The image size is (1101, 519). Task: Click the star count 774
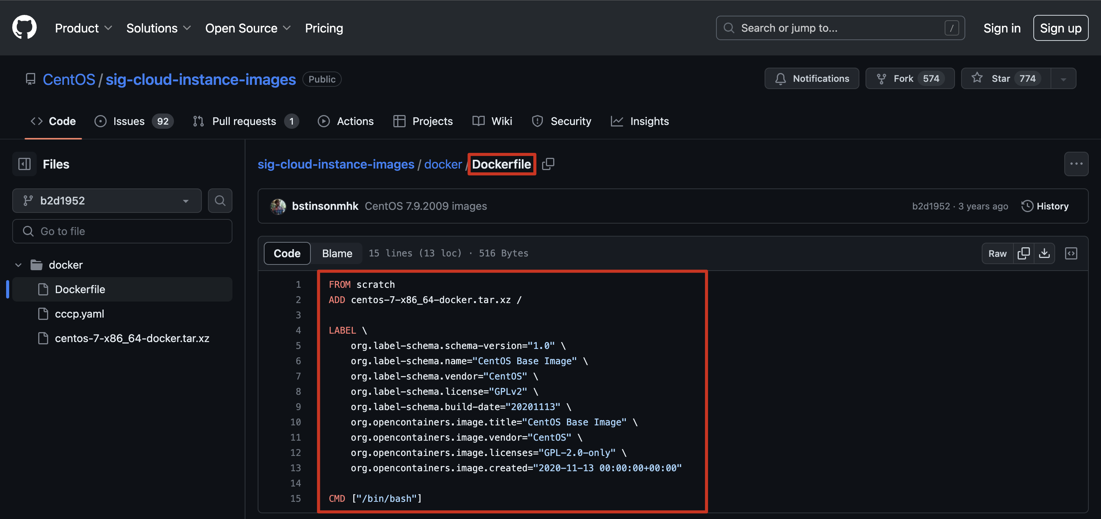coord(1028,79)
